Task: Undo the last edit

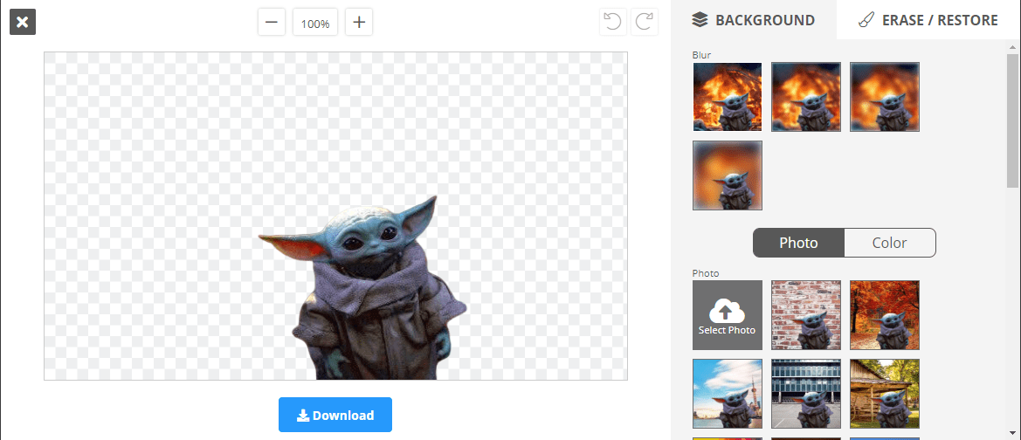Action: tap(613, 22)
